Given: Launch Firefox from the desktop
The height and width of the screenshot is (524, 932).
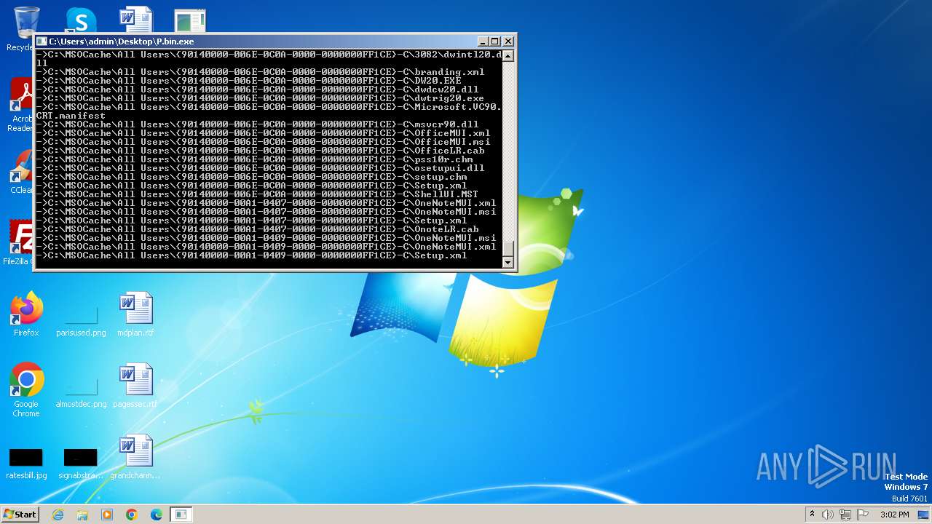Looking at the screenshot, I should coord(26,314).
